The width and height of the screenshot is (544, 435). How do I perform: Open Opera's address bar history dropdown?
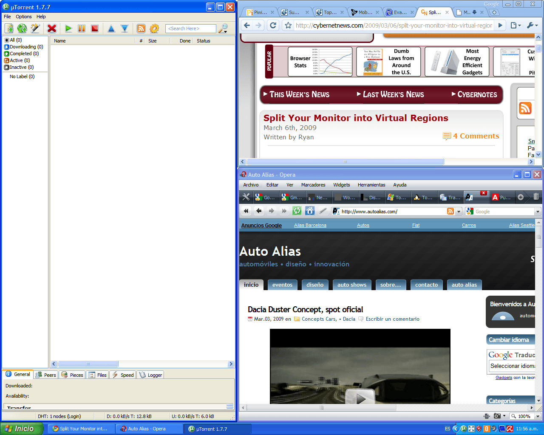[459, 212]
